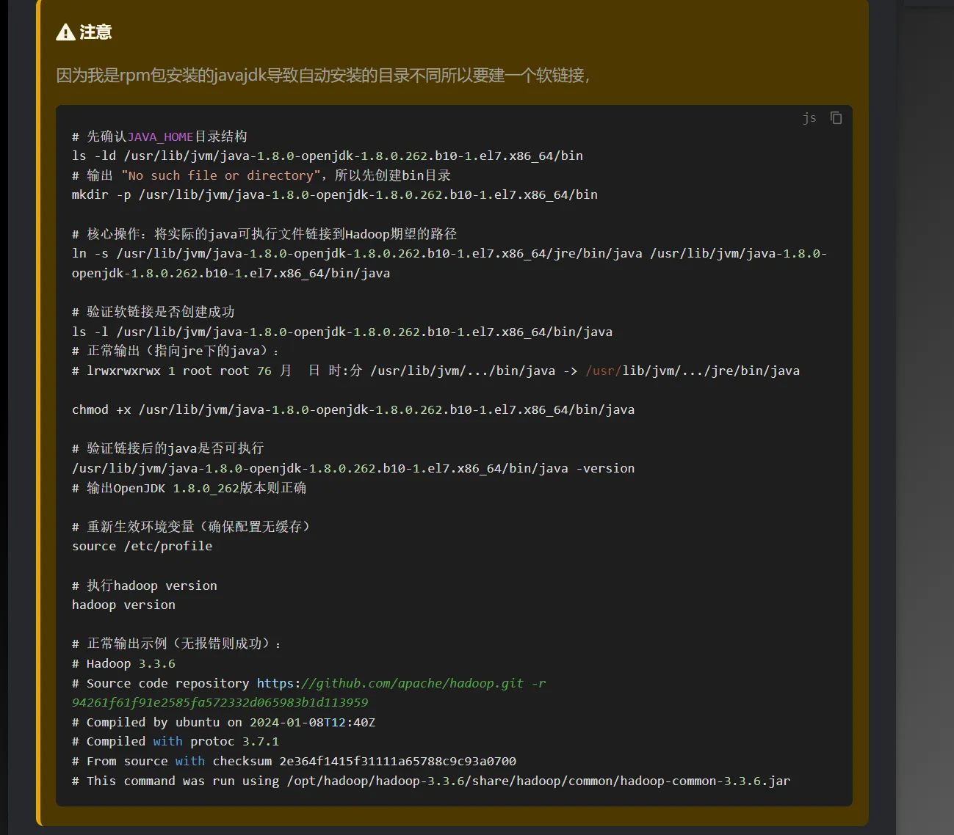Click the lrwxrwxrwx sample output line
The image size is (954, 835).
point(435,371)
